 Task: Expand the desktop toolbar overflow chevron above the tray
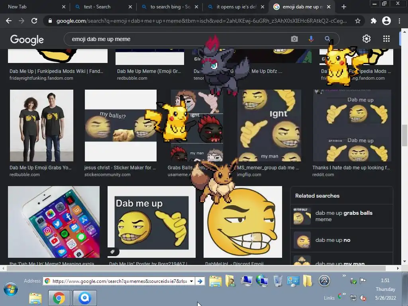click(x=344, y=276)
